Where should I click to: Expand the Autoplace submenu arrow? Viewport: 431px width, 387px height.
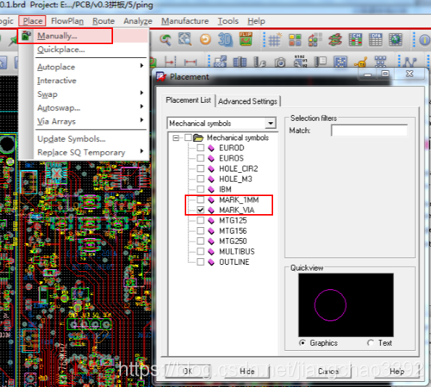(142, 65)
